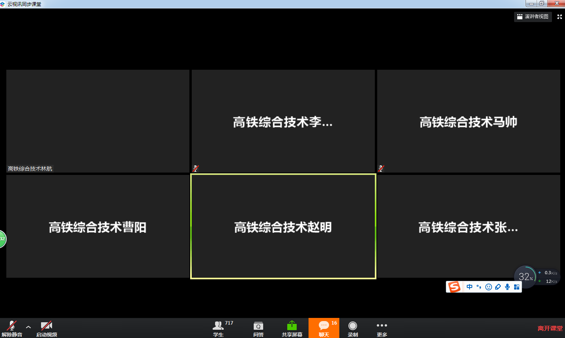Click the green 共享屏幕 share screen icon

click(292, 326)
